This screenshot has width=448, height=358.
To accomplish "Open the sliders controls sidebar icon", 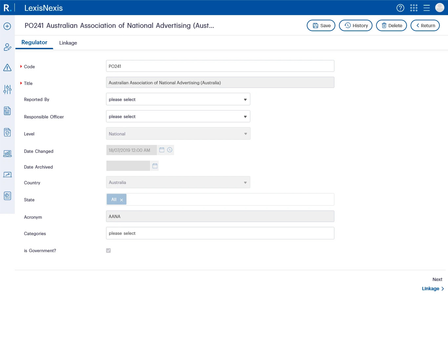I will (x=7, y=89).
